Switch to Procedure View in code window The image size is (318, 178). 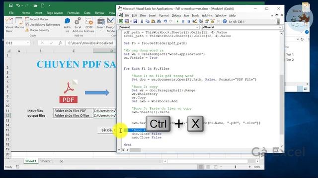[x=119, y=150]
